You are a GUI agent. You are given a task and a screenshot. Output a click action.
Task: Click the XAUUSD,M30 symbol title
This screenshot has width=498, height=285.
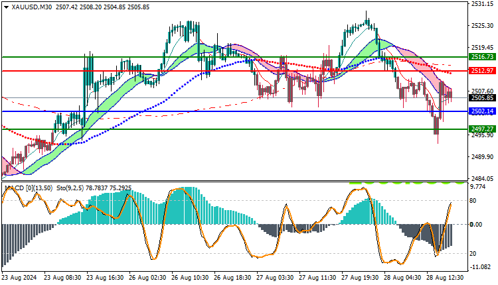tap(32, 7)
